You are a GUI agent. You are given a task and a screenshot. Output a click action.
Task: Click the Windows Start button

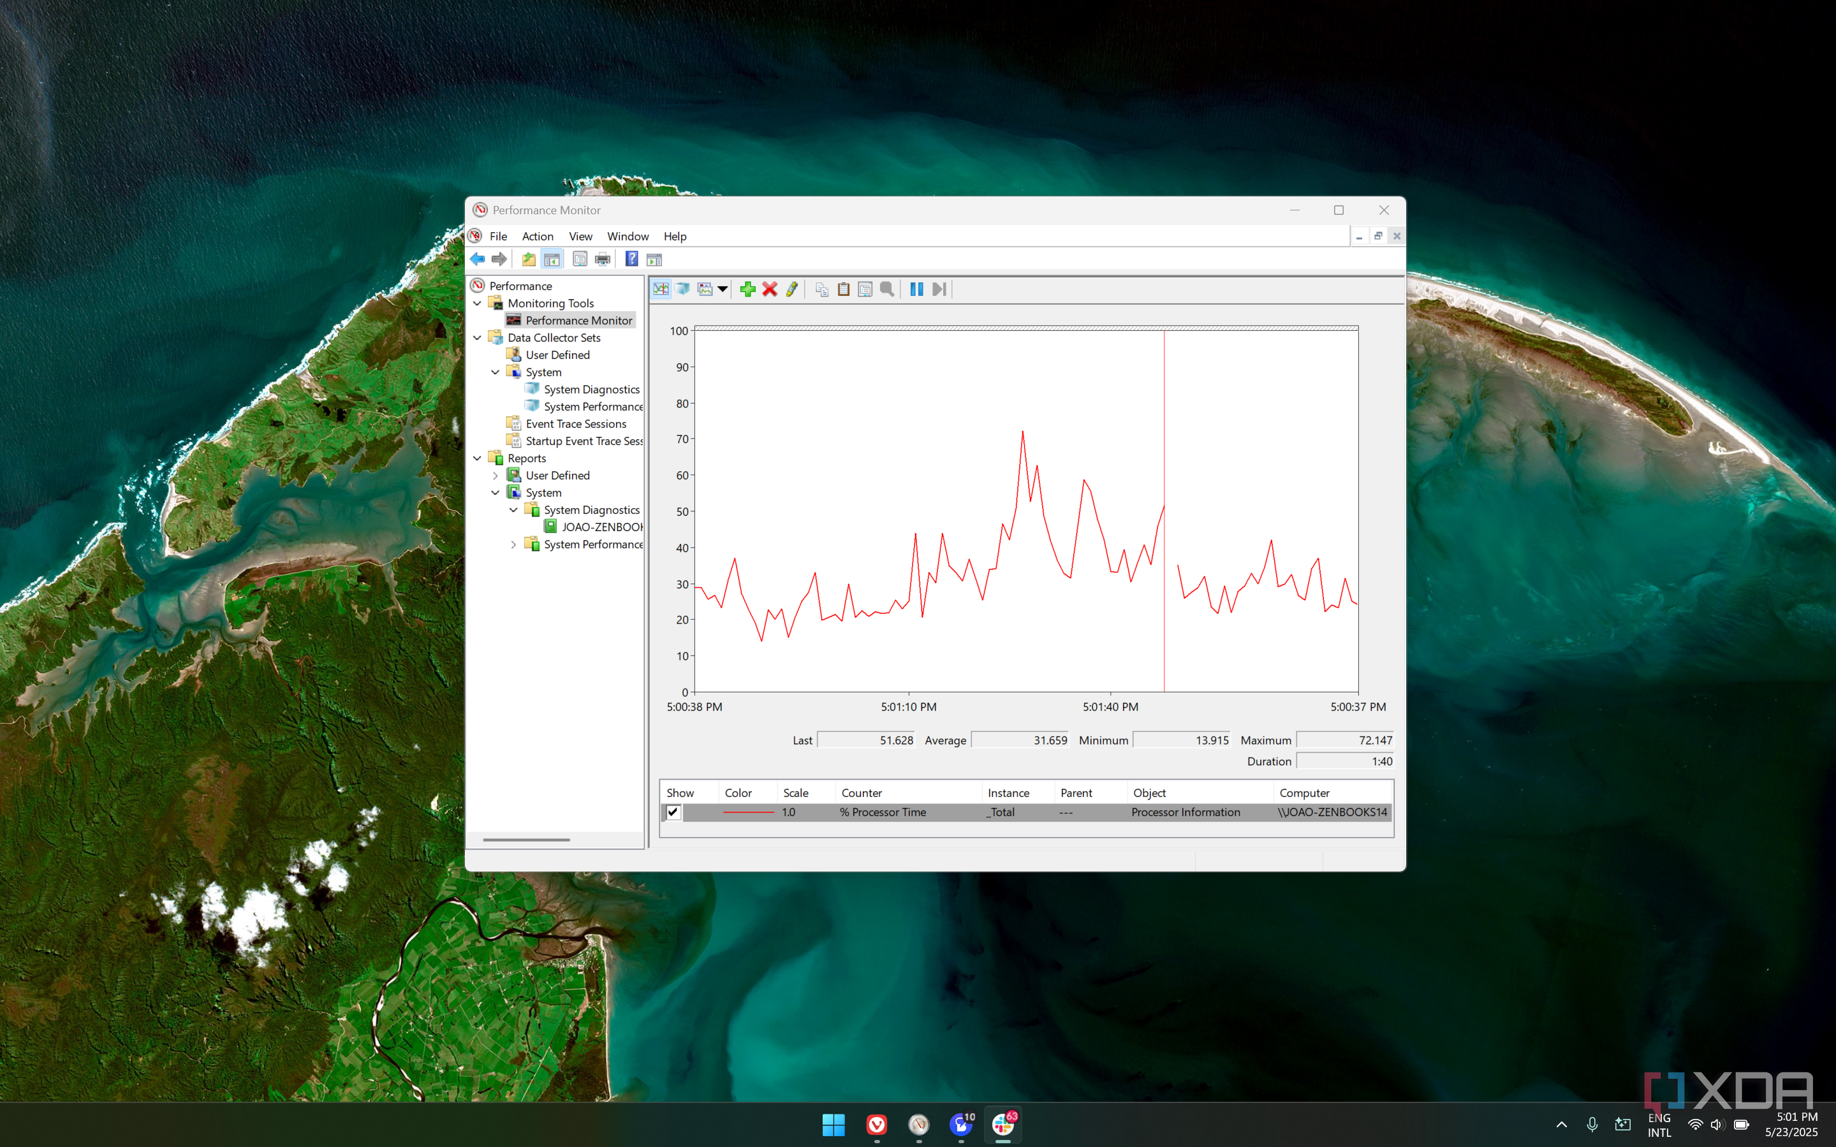pyautogui.click(x=833, y=1124)
